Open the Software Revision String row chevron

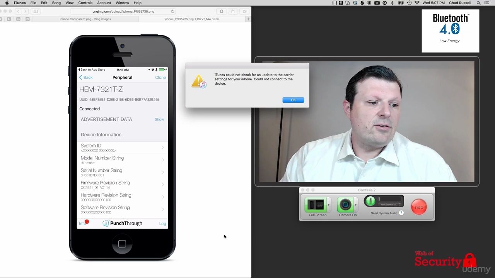(163, 209)
